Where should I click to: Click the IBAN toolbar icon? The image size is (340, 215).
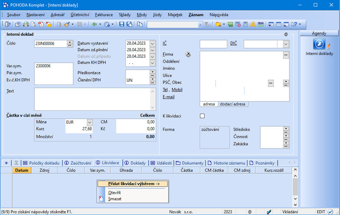(261, 24)
